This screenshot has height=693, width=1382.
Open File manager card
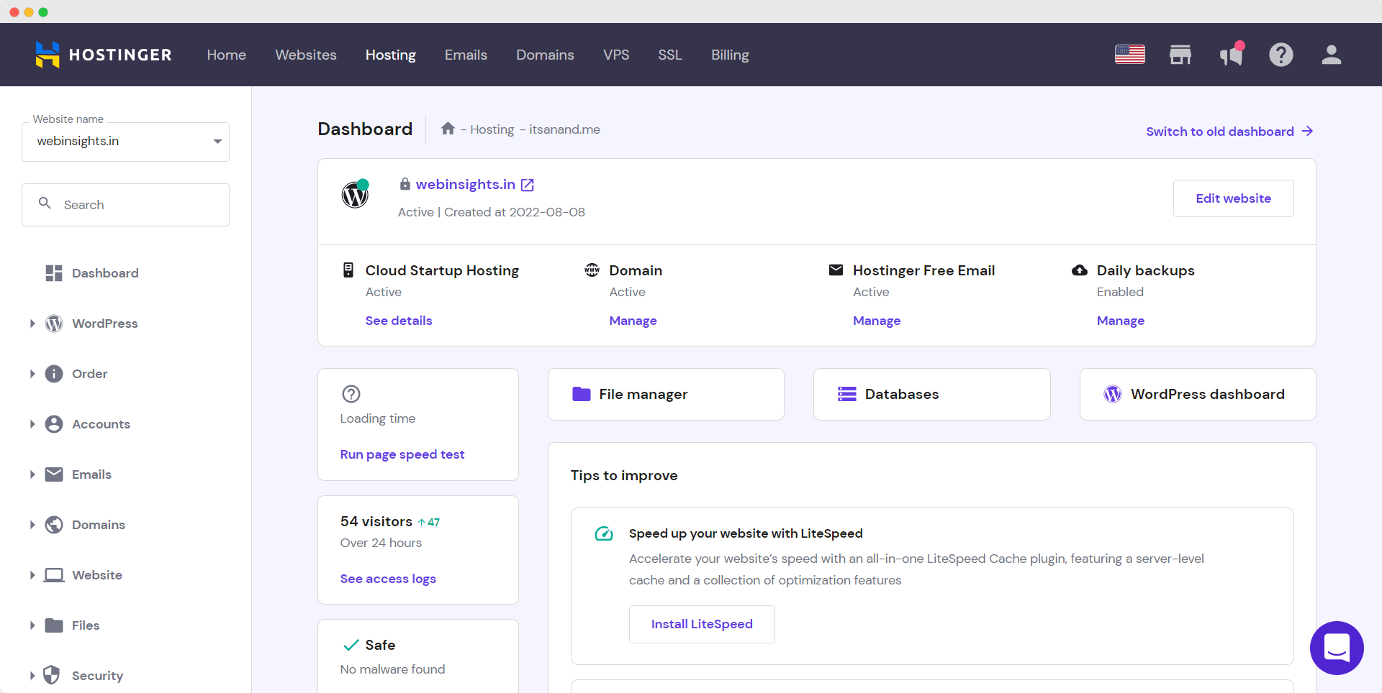(666, 394)
